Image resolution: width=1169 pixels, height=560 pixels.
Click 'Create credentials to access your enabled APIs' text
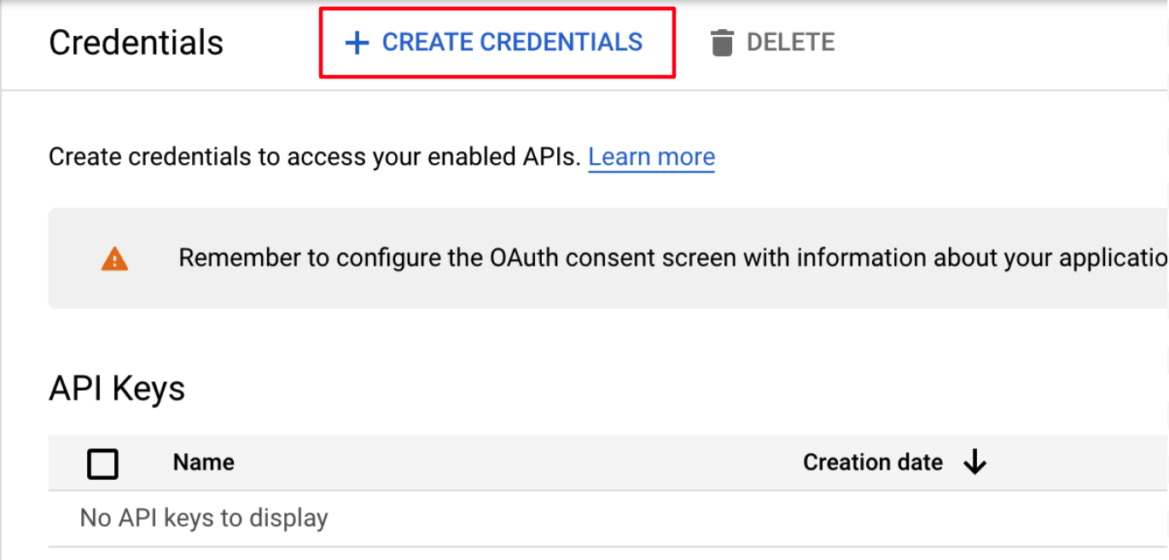point(315,157)
